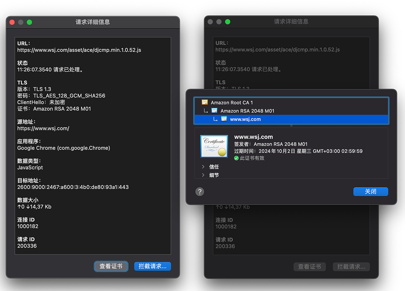Click cipher TLS_AES_128_GCM_SHA256 text
This screenshot has width=405, height=291.
[x=69, y=96]
